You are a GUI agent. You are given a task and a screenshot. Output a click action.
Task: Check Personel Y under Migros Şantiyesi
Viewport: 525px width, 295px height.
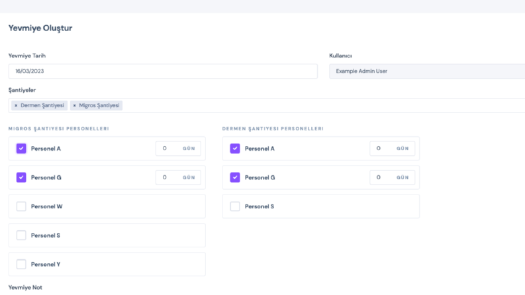21,264
